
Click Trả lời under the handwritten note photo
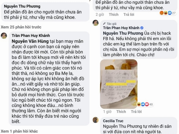(136, 112)
